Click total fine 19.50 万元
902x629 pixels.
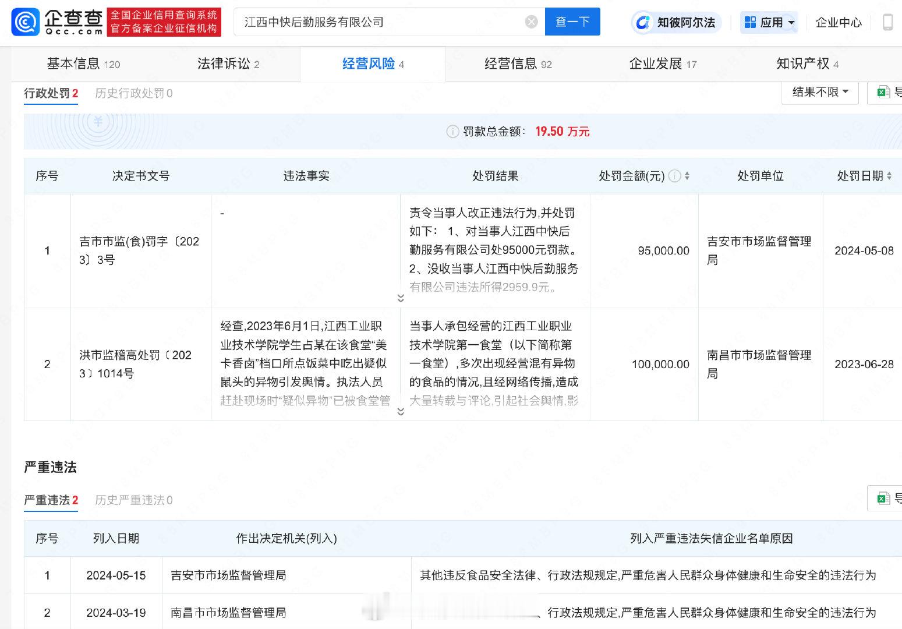563,132
